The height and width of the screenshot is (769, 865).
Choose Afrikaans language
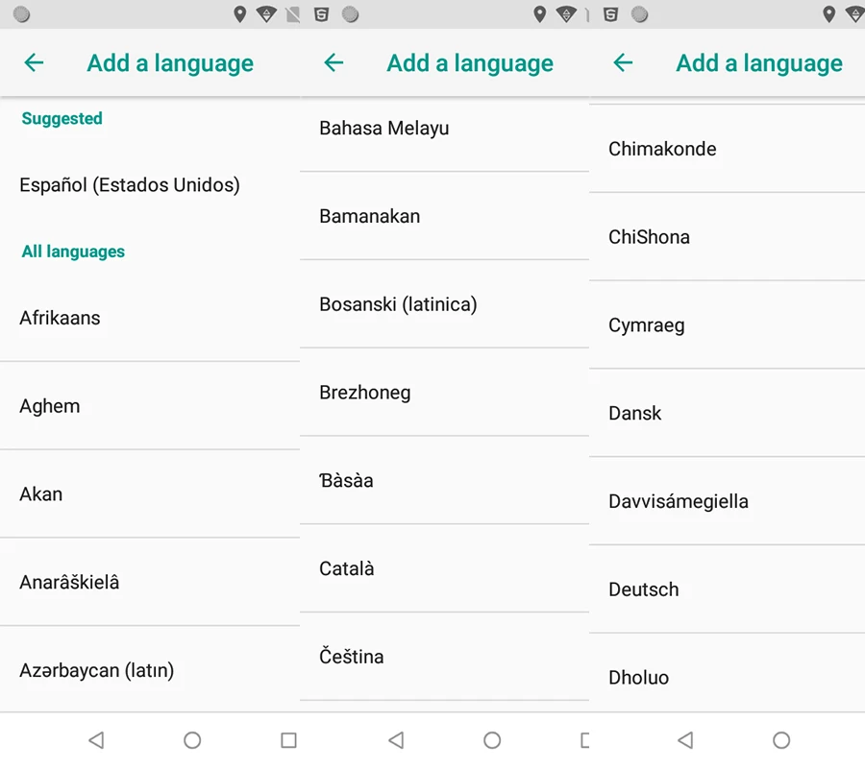pos(150,318)
